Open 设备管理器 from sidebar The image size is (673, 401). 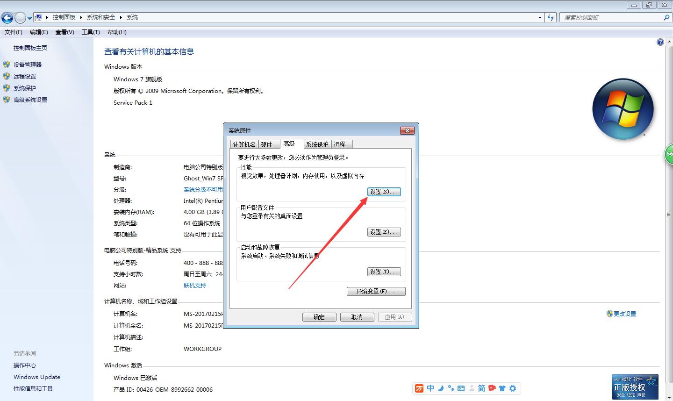pyautogui.click(x=28, y=65)
